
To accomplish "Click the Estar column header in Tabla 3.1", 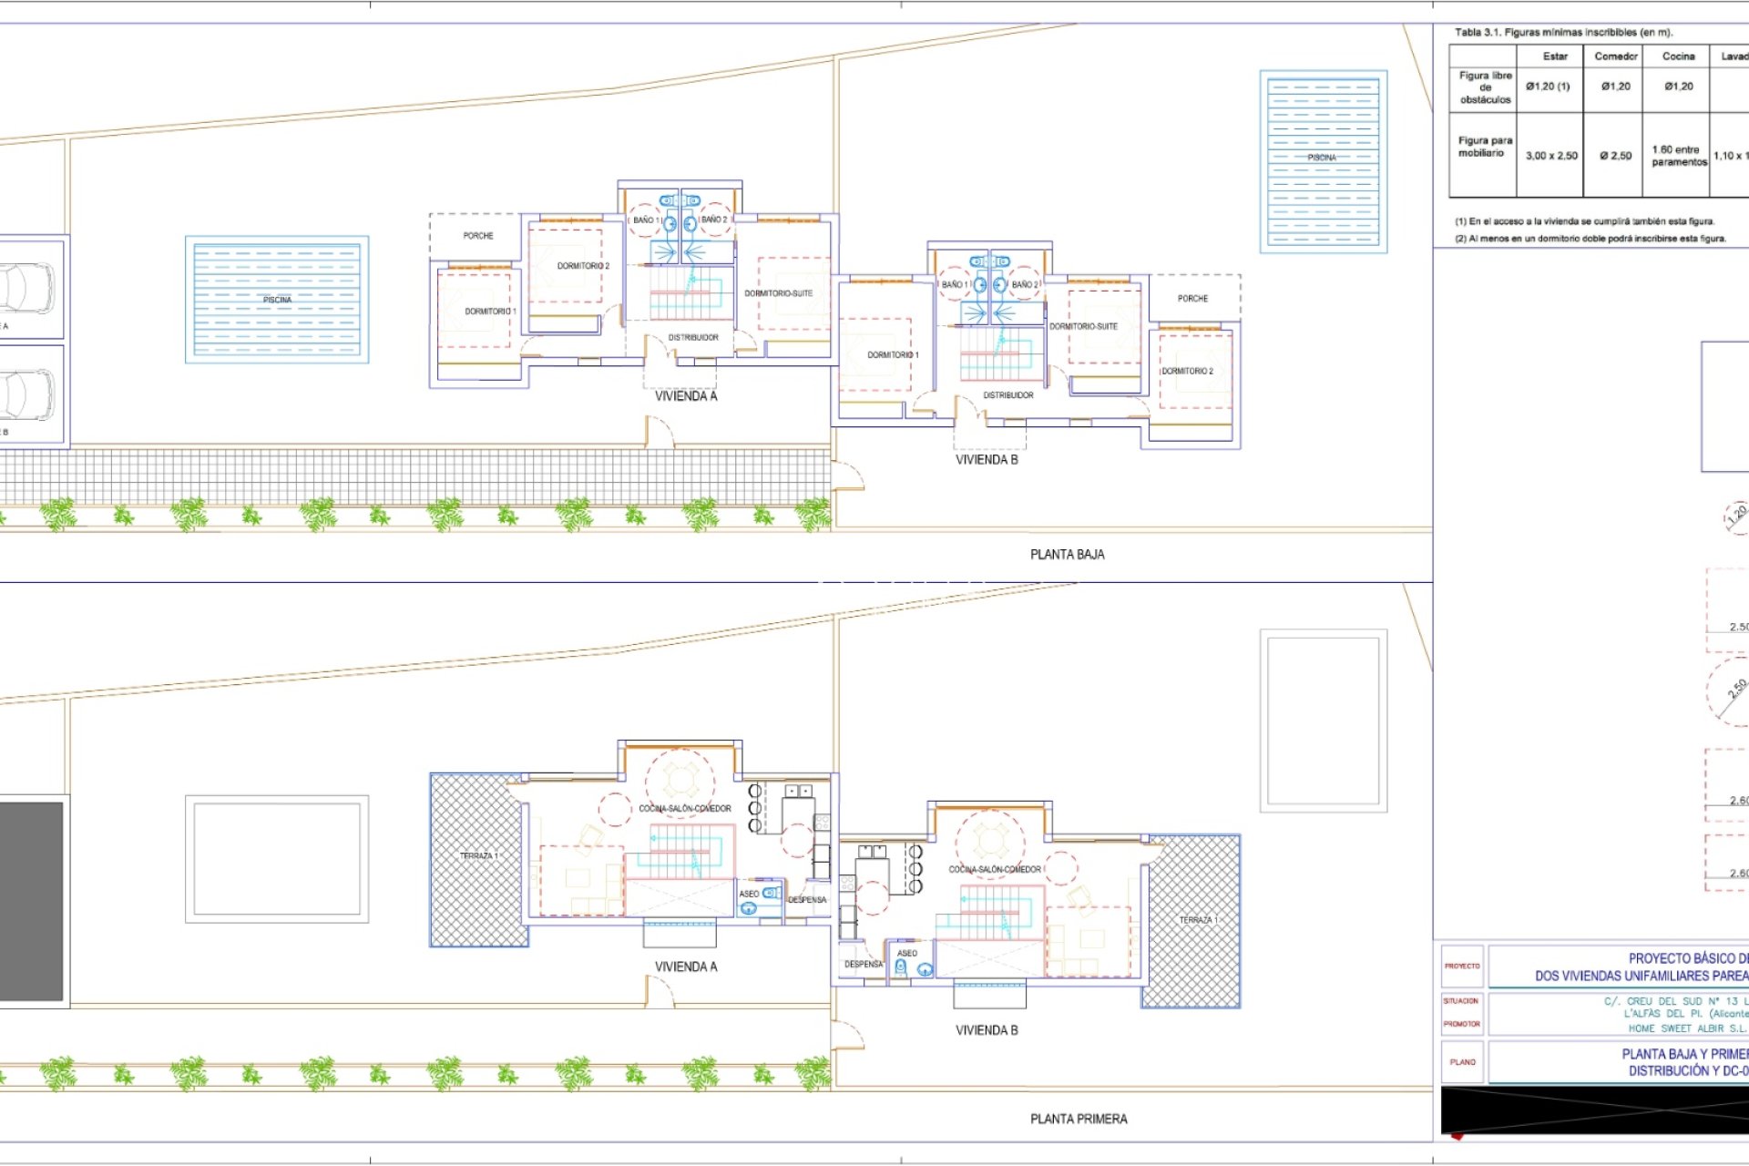I will [x=1555, y=56].
